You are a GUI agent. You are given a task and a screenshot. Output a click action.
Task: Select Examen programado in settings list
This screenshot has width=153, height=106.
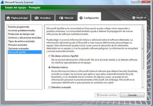(x=25, y=27)
